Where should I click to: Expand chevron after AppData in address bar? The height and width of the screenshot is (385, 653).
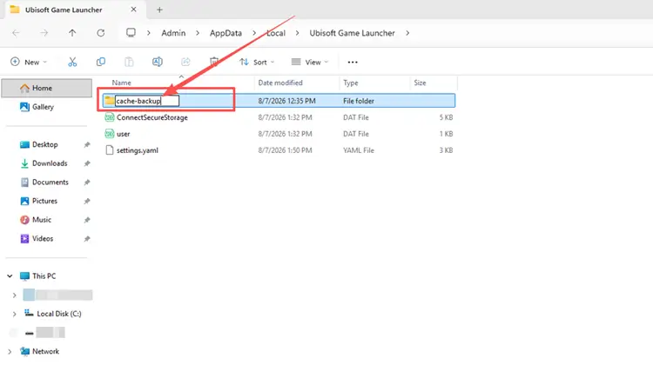254,33
